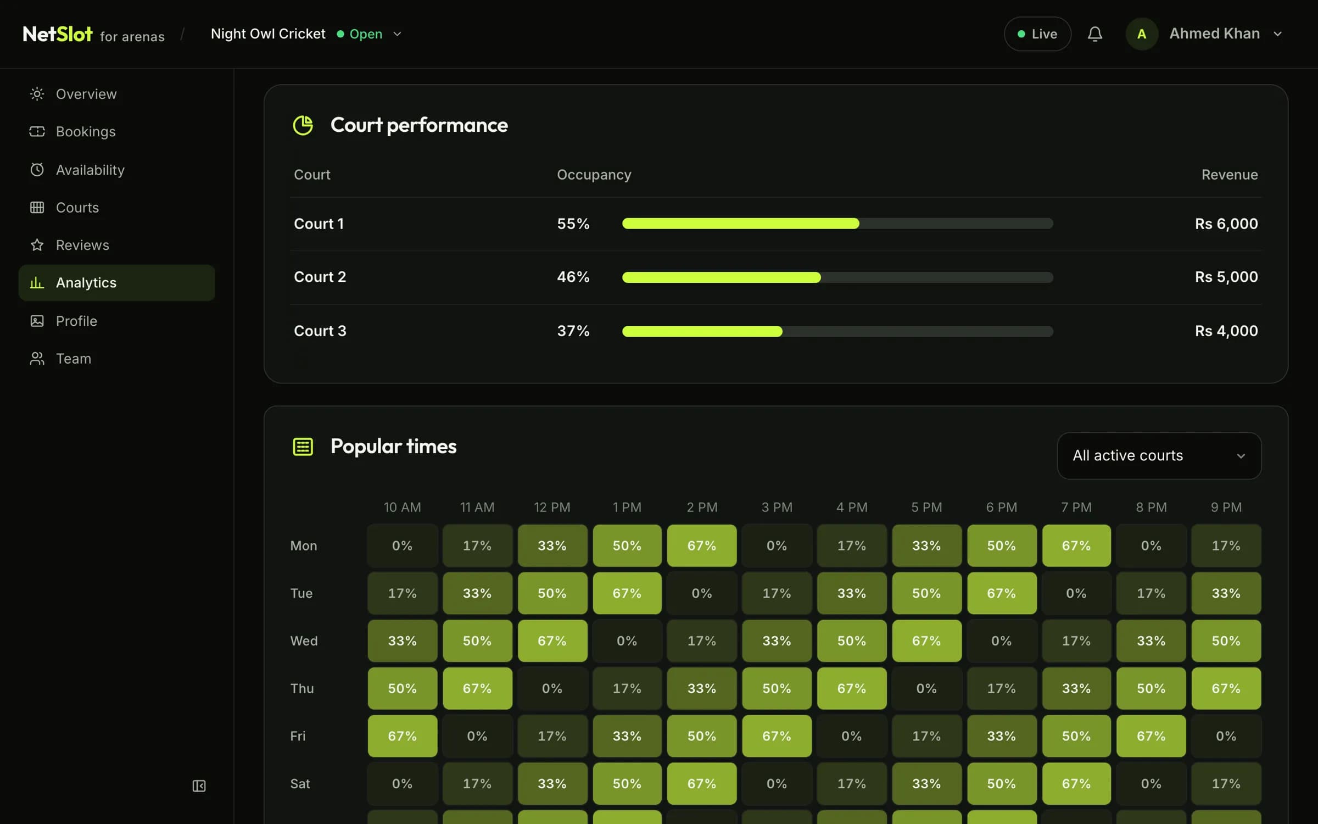
Task: Click the Thu 4 PM 67% cell
Action: tap(851, 688)
